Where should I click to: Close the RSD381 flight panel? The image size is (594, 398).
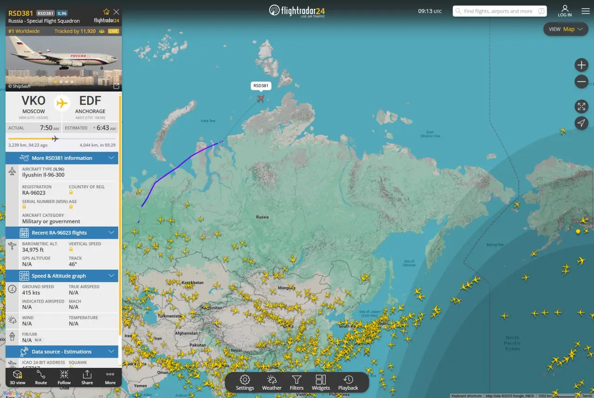[x=116, y=12]
